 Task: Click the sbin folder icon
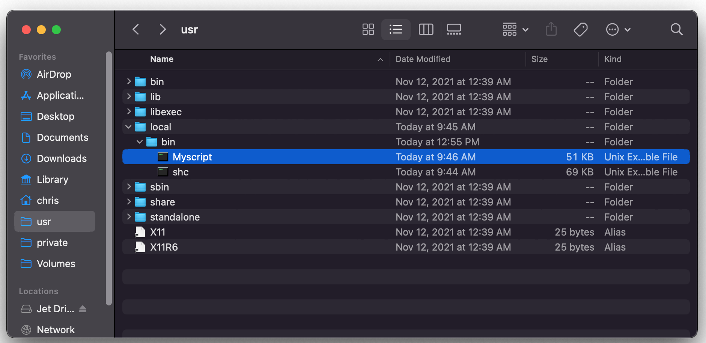pos(140,187)
